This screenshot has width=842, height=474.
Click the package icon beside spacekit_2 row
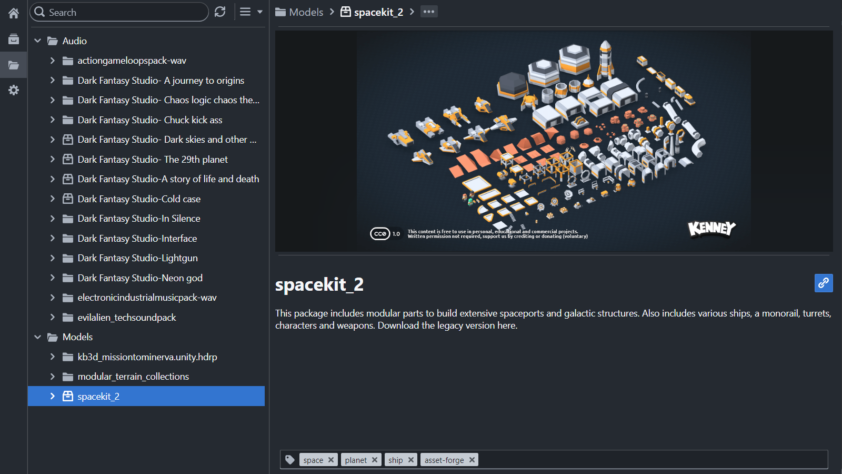coord(68,396)
